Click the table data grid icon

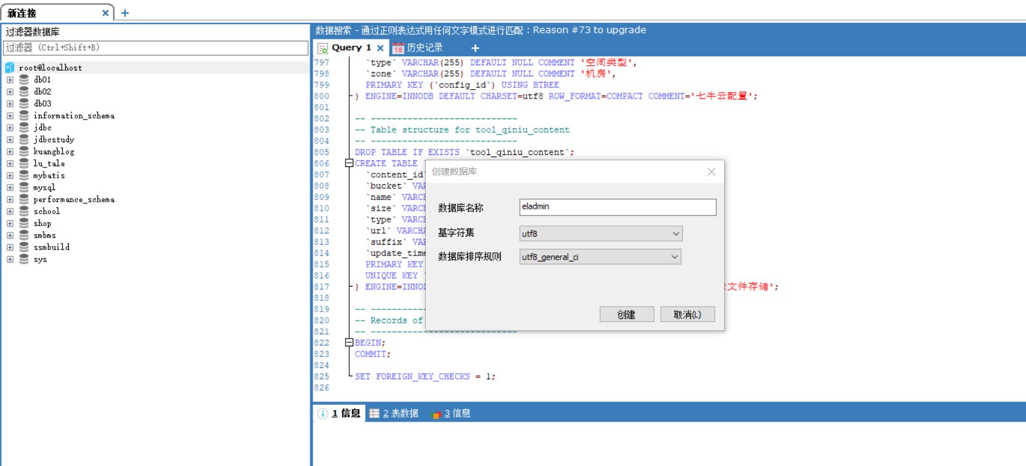click(374, 413)
